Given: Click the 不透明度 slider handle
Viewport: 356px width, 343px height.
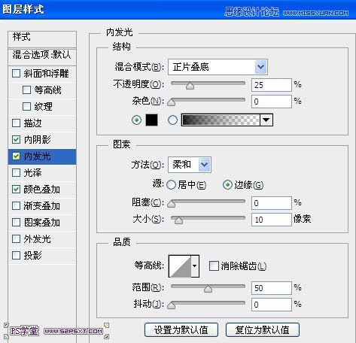Looking at the screenshot, I should [190, 86].
